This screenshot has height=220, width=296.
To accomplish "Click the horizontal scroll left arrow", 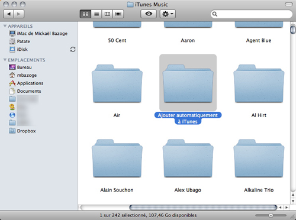I will pyautogui.click(x=280, y=208).
